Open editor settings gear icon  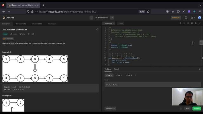196,23
